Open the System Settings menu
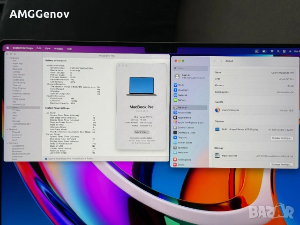Screen dimensions: 300x225 (x=23, y=48)
